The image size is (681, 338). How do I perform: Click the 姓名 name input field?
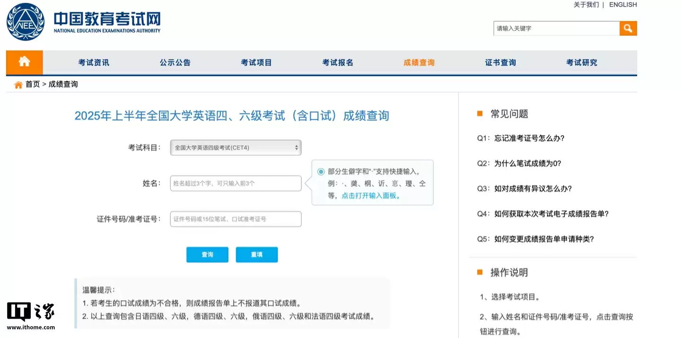coord(236,183)
